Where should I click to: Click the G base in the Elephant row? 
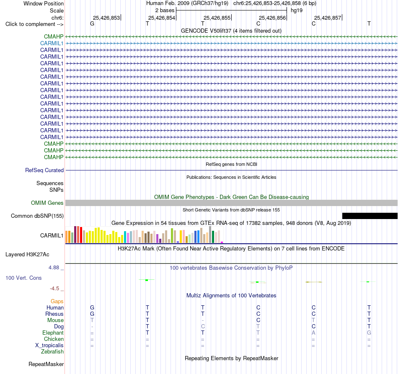click(x=369, y=333)
